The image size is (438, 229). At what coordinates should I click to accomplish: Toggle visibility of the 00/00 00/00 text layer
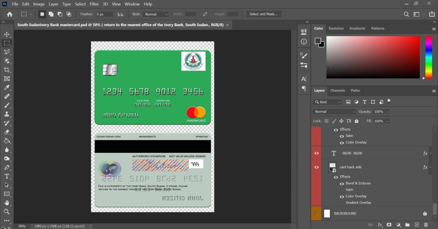(x=316, y=153)
